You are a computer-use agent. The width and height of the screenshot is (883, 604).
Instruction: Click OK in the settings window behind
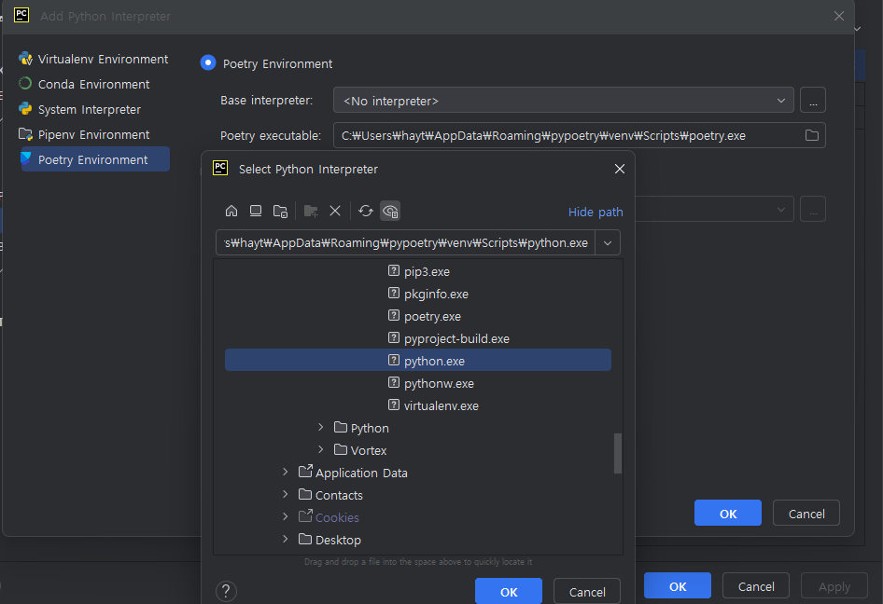click(x=678, y=586)
